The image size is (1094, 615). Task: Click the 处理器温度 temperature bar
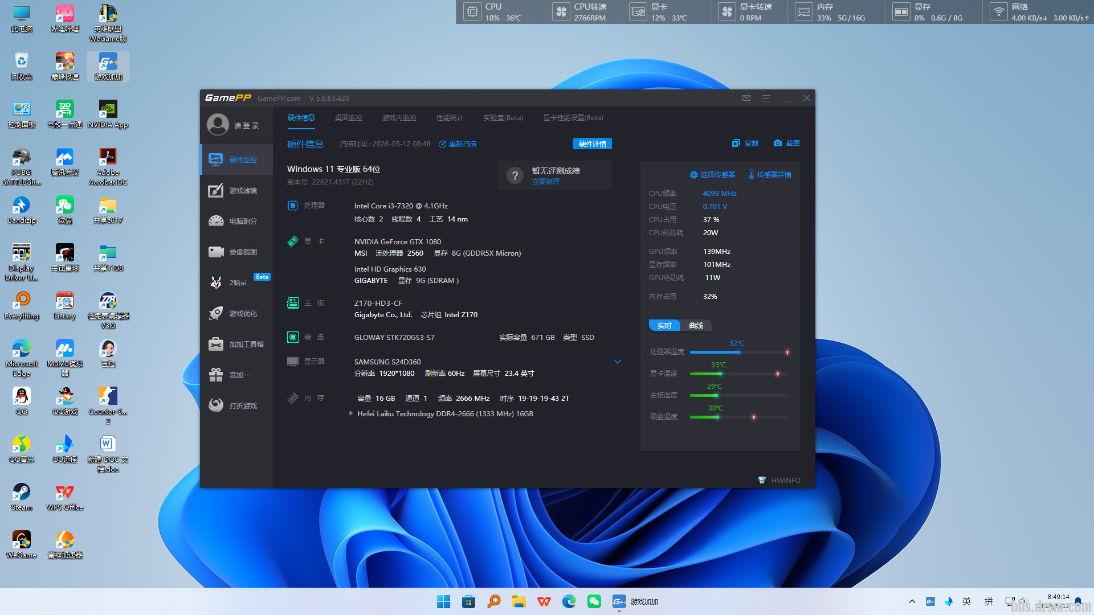tap(740, 352)
